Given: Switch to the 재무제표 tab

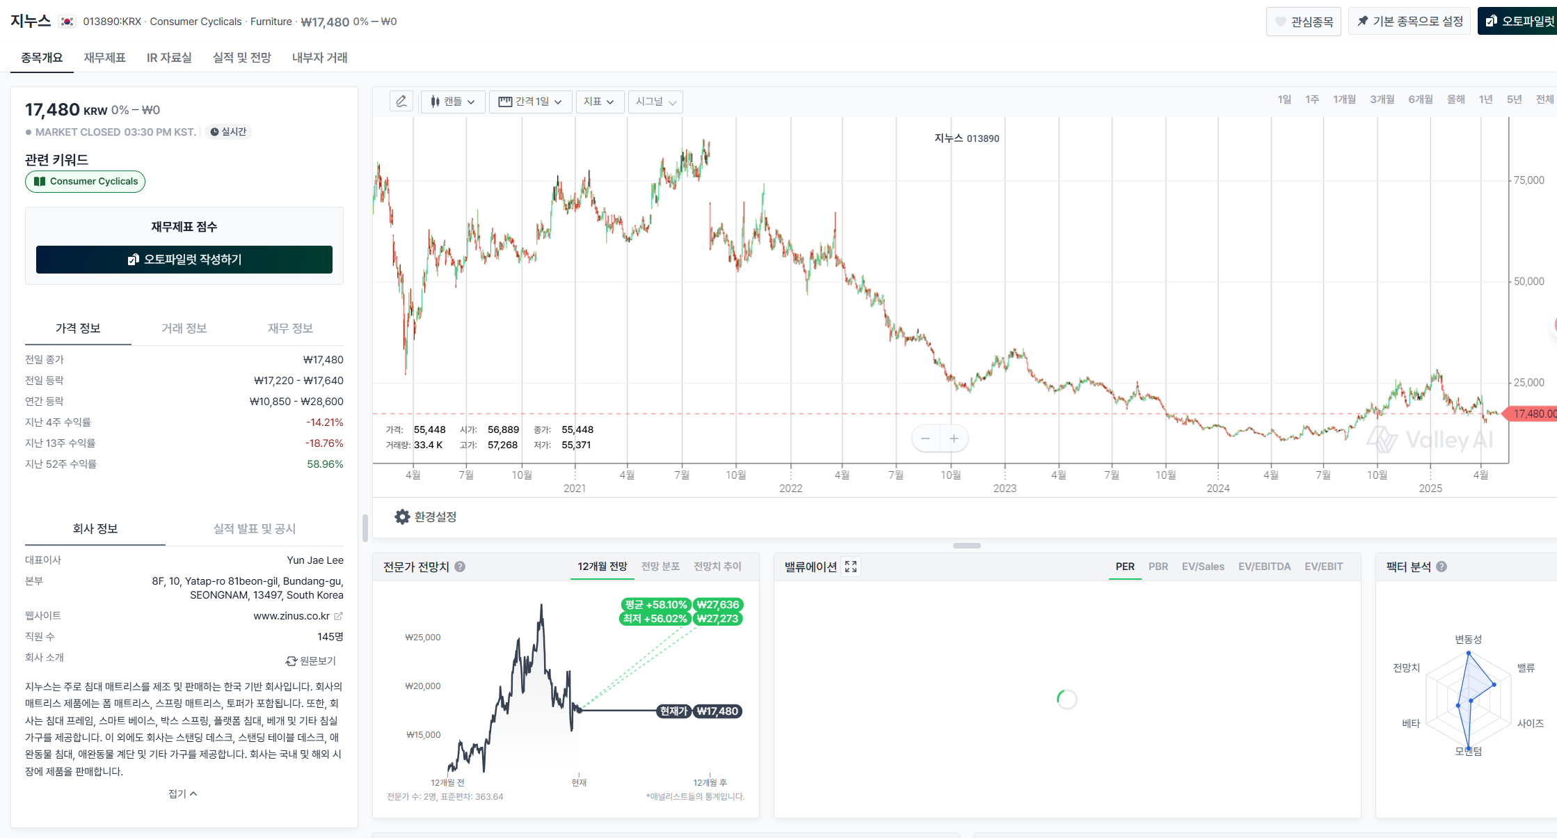Looking at the screenshot, I should 104,58.
